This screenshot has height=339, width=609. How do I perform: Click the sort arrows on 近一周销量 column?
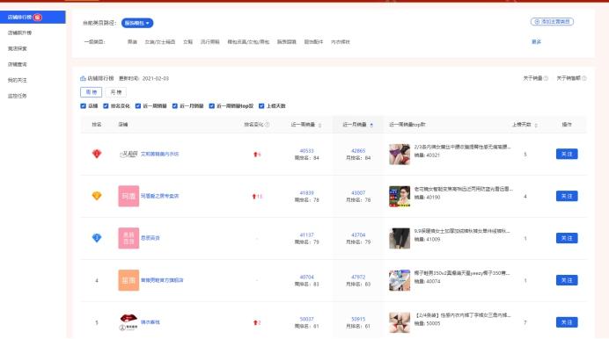pos(319,125)
